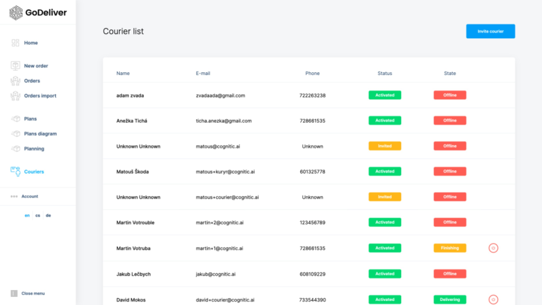Click the Home icon in sidebar
This screenshot has height=305, width=542.
(x=15, y=43)
